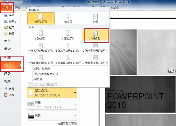Image resolution: width=176 pixels, height=126 pixels.
Task: Click the 退出 exit icon
Action: point(6,95)
